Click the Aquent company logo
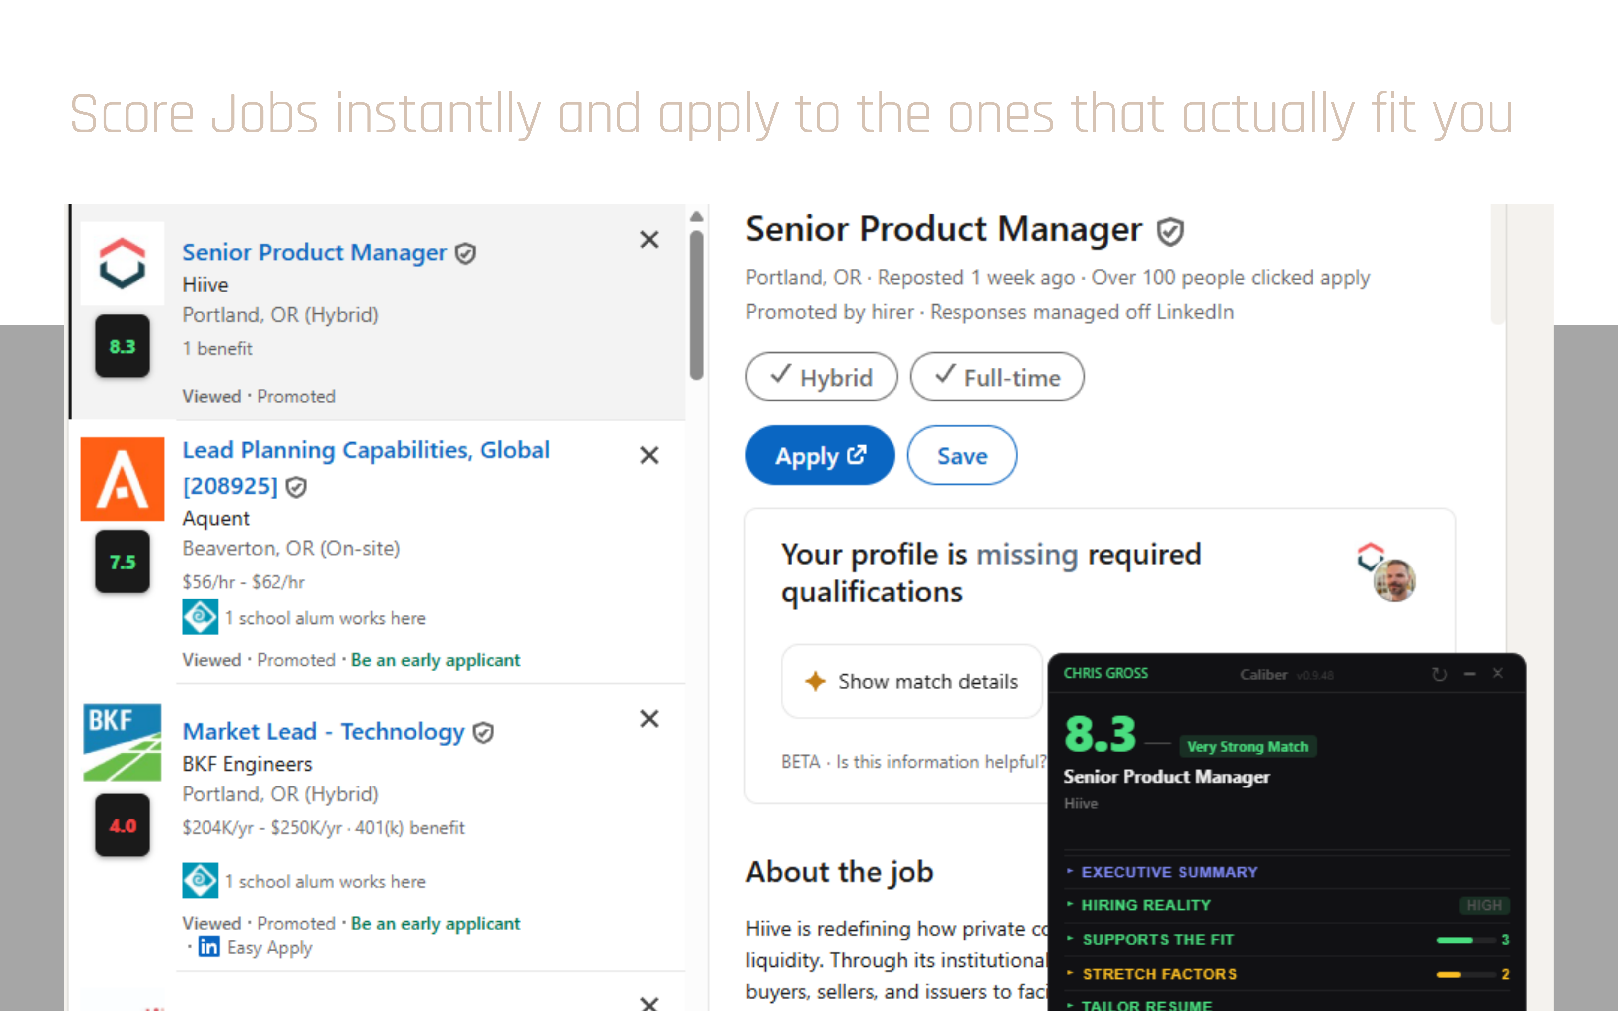 [122, 479]
